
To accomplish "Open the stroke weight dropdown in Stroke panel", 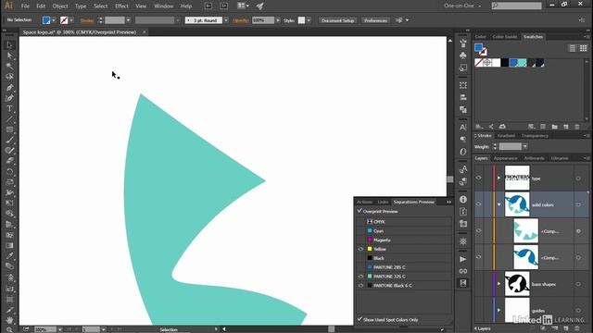I will tap(525, 146).
